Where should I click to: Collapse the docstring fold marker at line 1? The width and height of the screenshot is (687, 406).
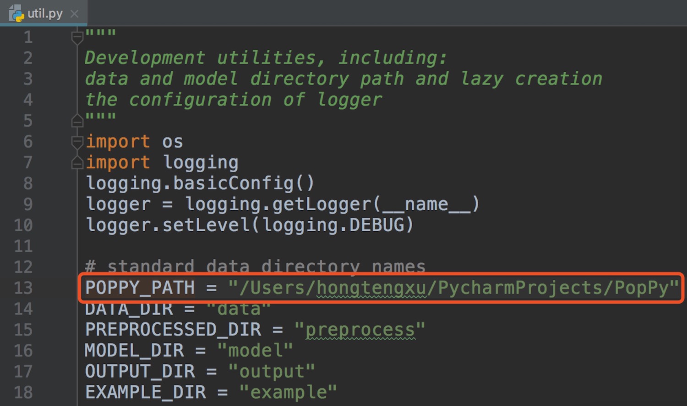pos(77,37)
